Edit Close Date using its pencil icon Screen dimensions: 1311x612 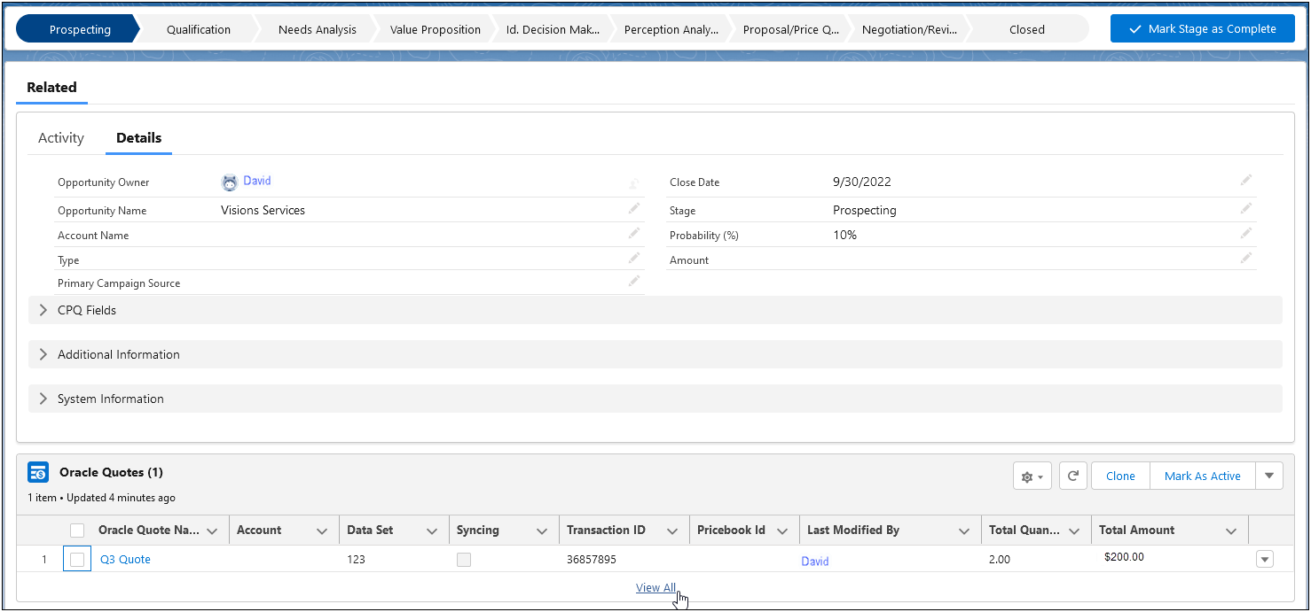[x=1245, y=180]
